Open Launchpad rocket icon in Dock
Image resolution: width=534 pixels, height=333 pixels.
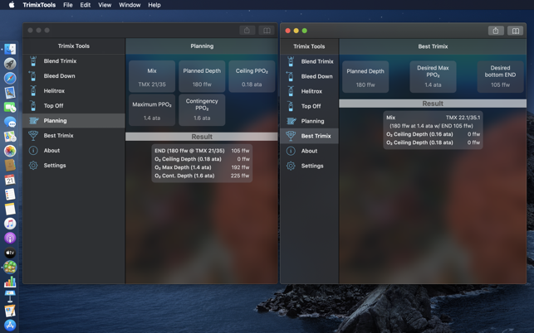[x=10, y=64]
